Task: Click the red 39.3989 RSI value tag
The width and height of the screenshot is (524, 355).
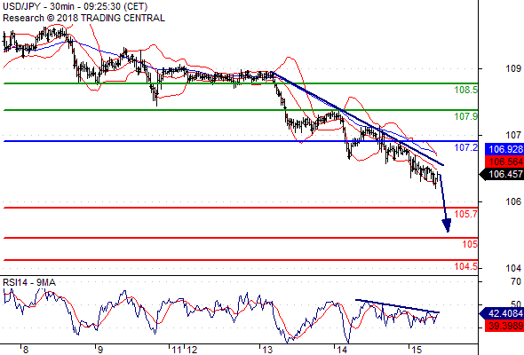Action: pyautogui.click(x=504, y=326)
